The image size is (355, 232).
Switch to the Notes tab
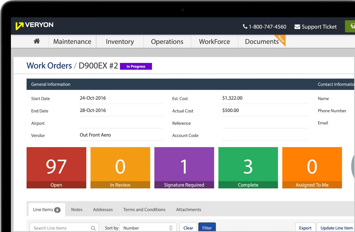click(77, 209)
